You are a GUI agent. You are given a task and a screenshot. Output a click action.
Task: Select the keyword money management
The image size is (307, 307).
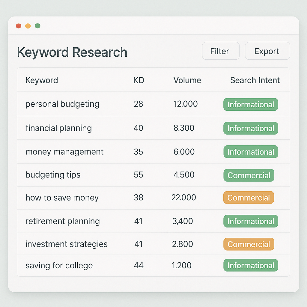point(64,152)
